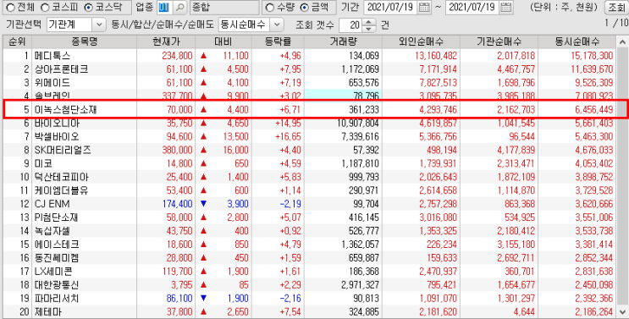This screenshot has width=629, height=319.
Task: Sort by 동시순매수 column header
Action: pyautogui.click(x=577, y=41)
